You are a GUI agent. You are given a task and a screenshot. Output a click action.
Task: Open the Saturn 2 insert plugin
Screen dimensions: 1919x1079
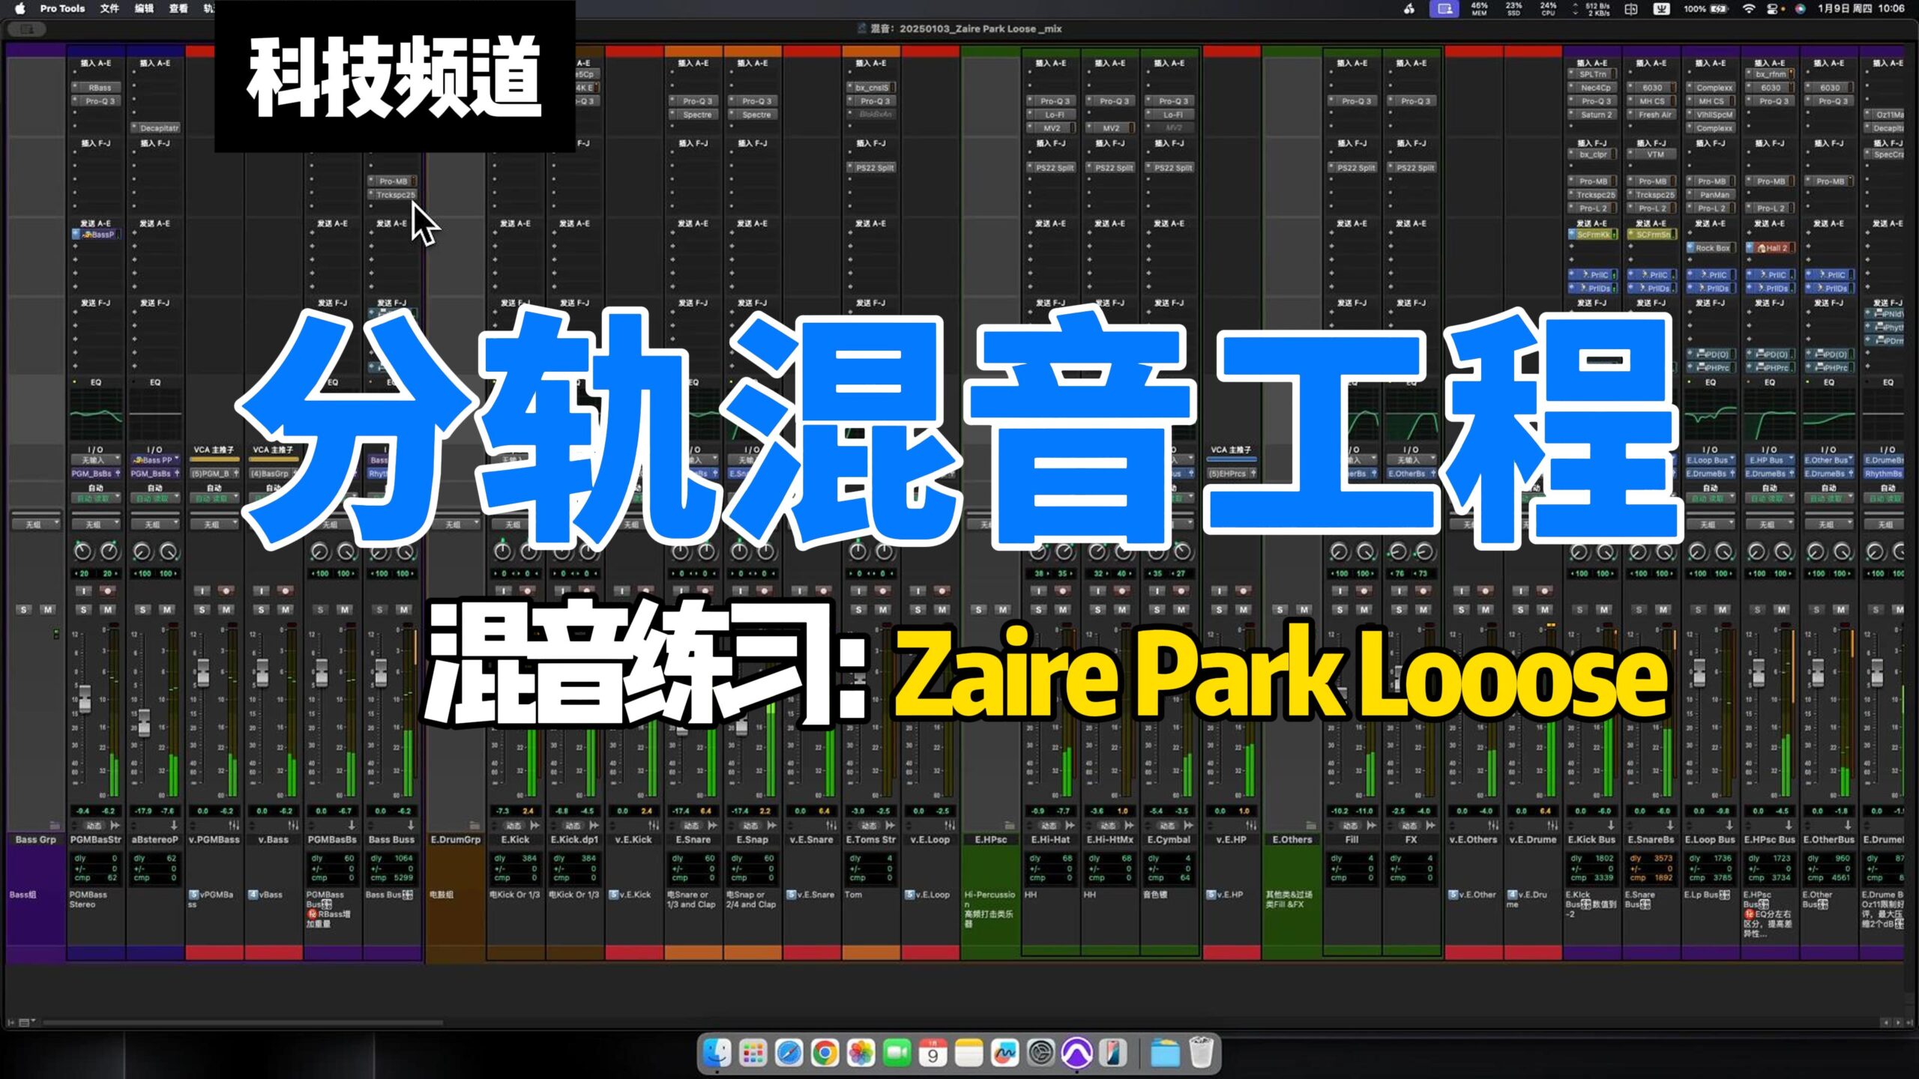point(1592,115)
